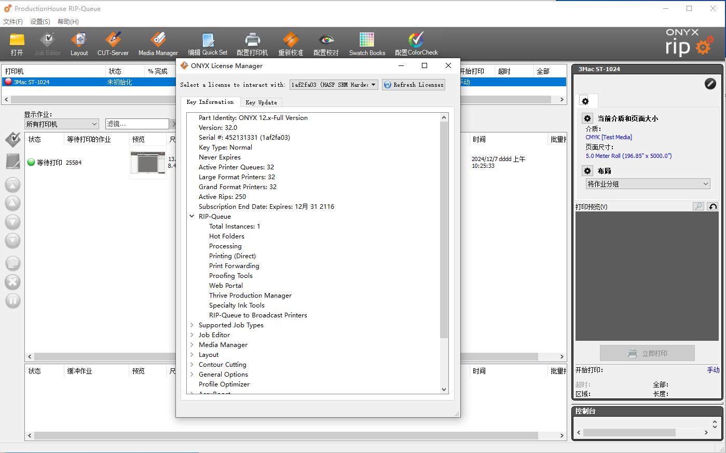Collapse the RIP-Queue node in the license tree

click(x=192, y=217)
